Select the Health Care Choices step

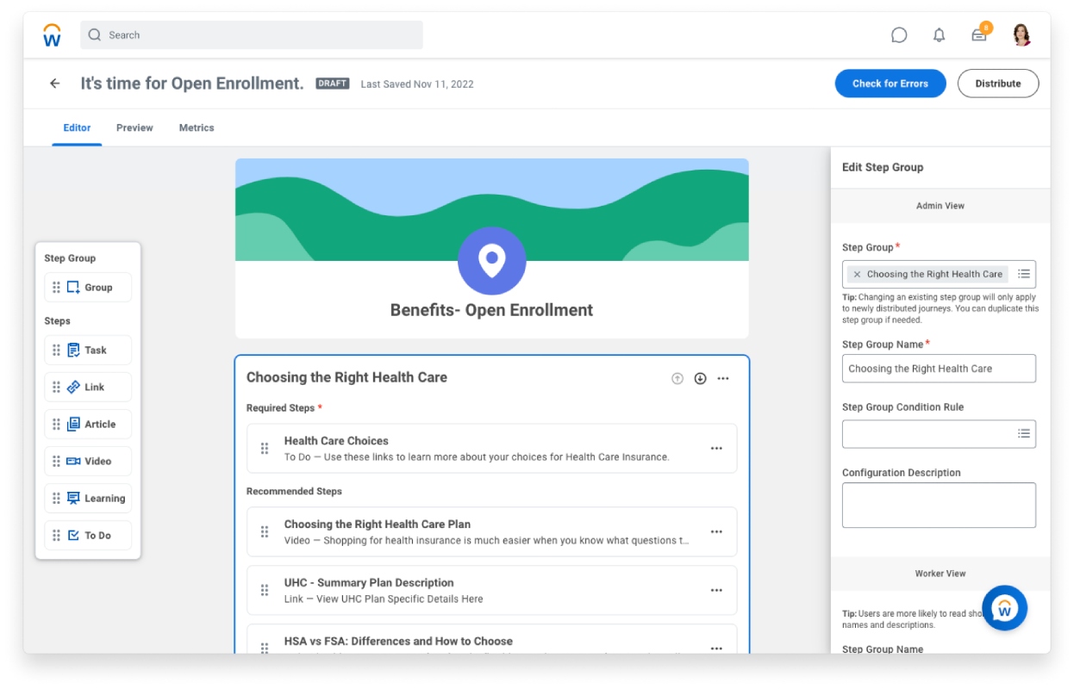[x=491, y=449]
